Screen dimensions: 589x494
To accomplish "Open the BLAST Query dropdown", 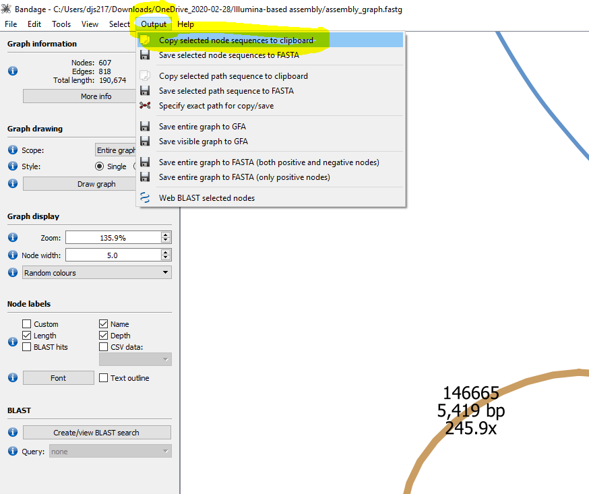I will (108, 452).
